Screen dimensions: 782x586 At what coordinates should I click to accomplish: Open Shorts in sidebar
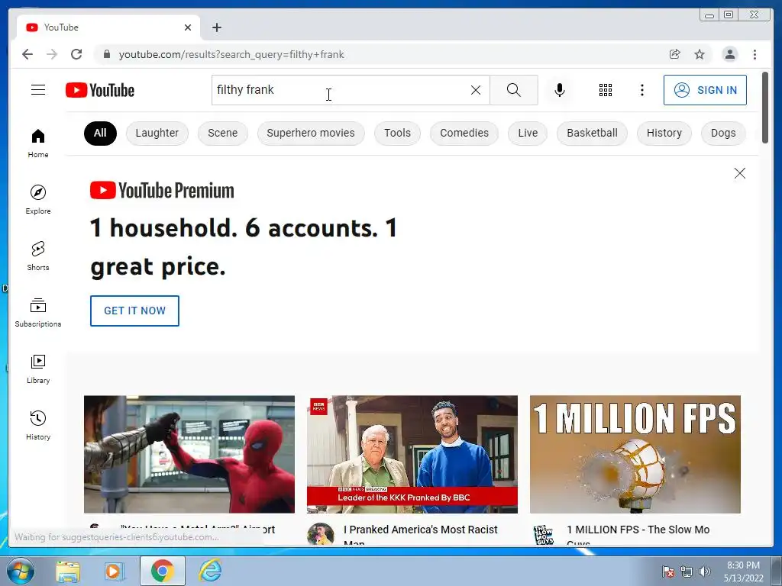click(38, 256)
